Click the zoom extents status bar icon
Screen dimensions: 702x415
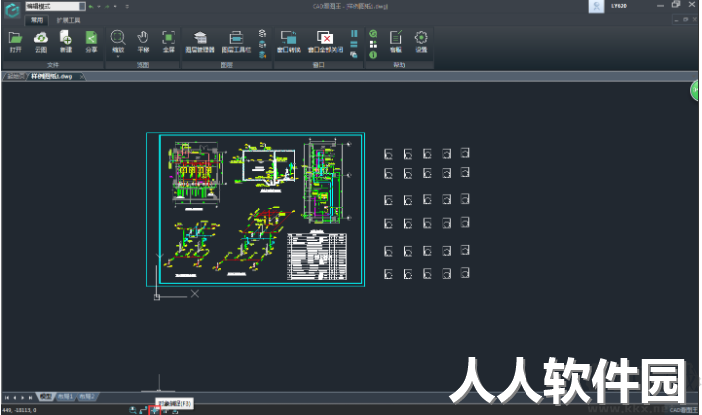[133, 410]
